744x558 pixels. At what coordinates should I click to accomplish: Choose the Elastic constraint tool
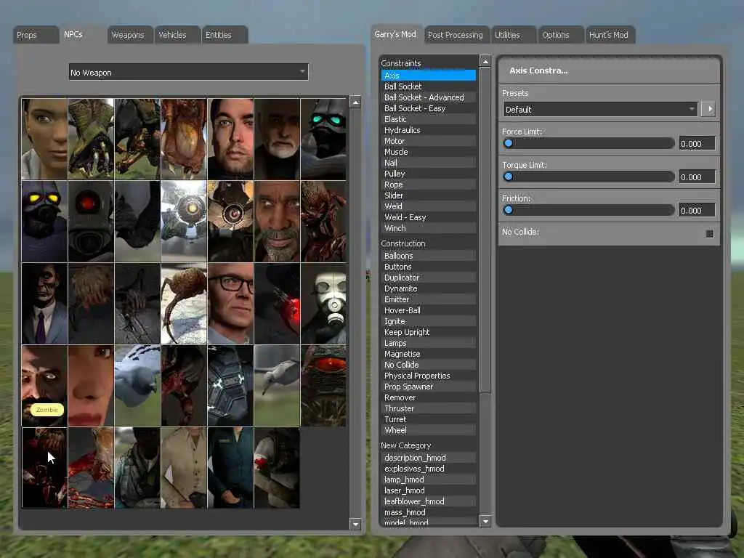click(x=429, y=119)
